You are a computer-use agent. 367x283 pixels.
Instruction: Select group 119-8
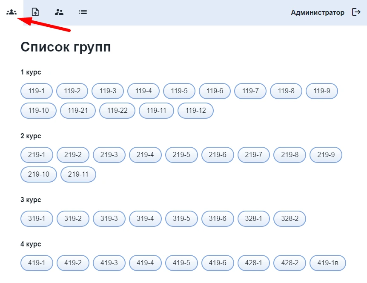[286, 91]
